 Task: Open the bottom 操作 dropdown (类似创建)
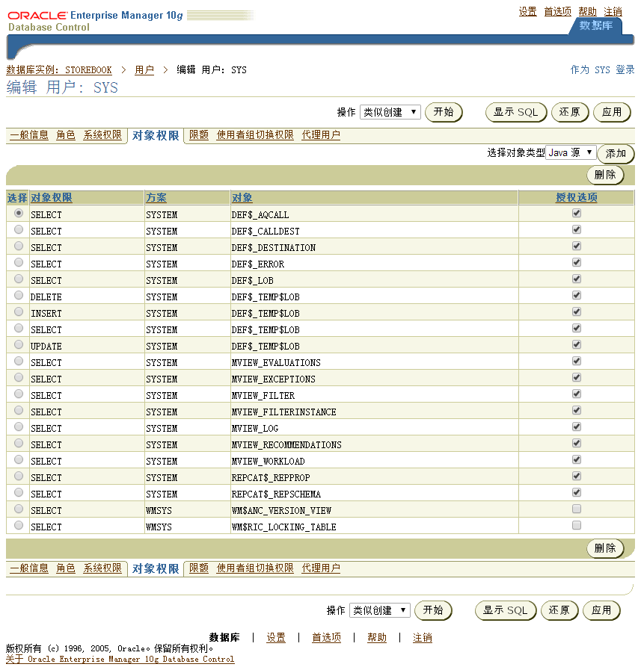pyautogui.click(x=380, y=610)
